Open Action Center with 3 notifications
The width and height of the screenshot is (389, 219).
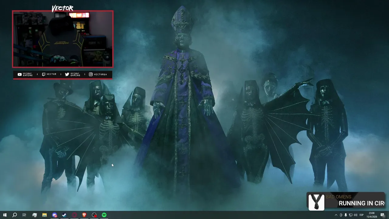pyautogui.click(x=383, y=215)
